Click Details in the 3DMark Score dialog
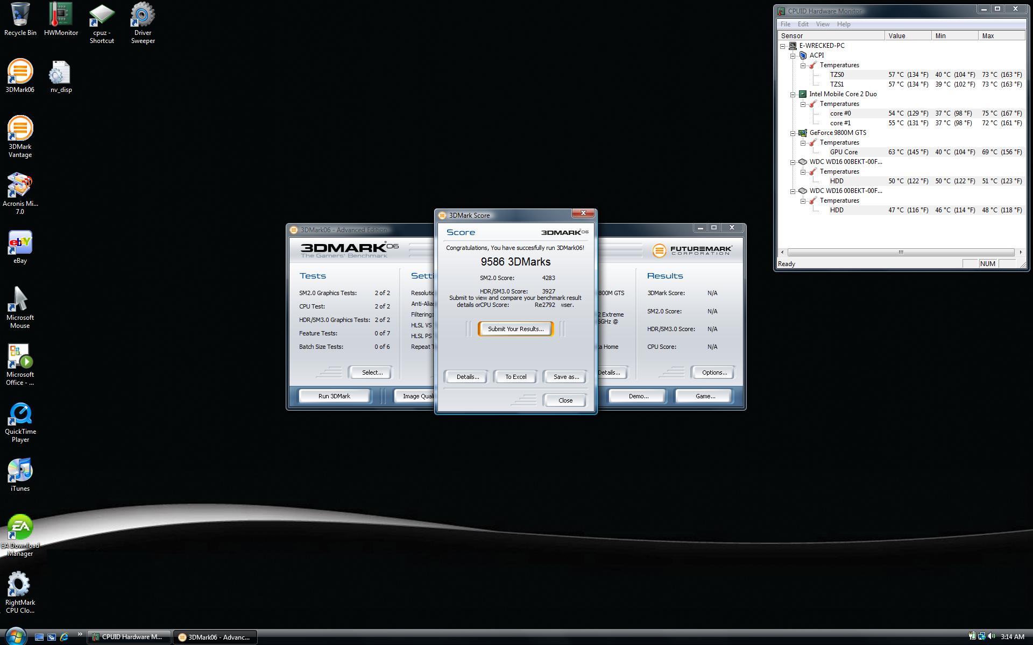The height and width of the screenshot is (645, 1033). 468,377
